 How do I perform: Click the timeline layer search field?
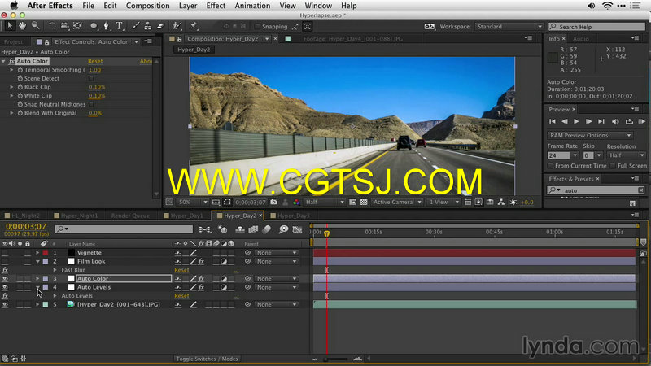(x=124, y=229)
